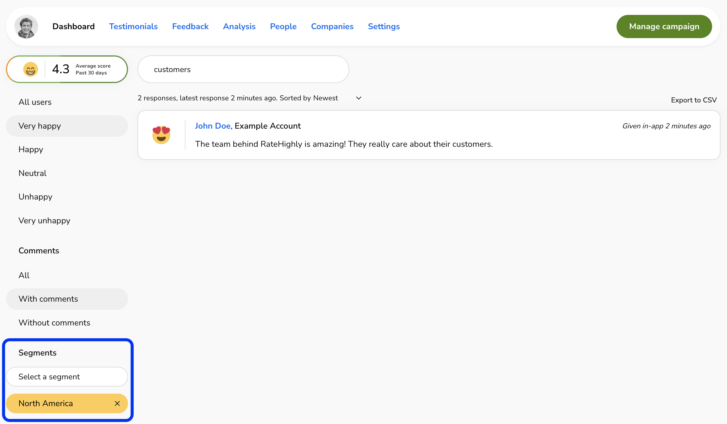Remove the North America segment filter
727x424 pixels.
(x=117, y=403)
